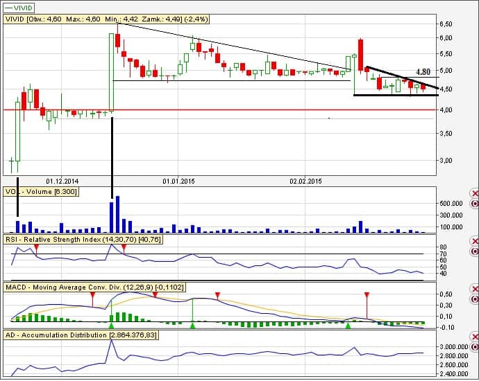
Task: Click the VOL - Volume panel title
Action: pos(42,191)
